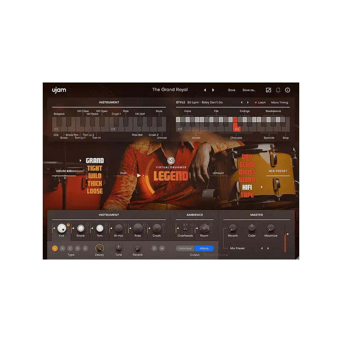The image size is (342, 342).
Task: Click the Master Color knob
Action: point(252,228)
